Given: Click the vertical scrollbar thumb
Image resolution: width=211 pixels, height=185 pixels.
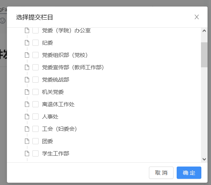Looking at the screenshot, I should coord(204,55).
